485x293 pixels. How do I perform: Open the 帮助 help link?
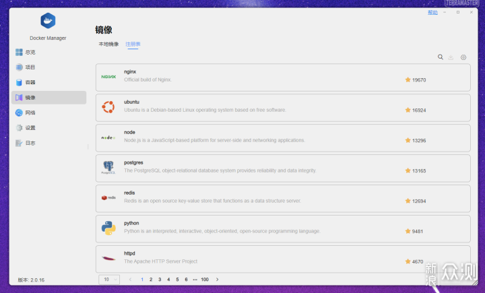(432, 12)
